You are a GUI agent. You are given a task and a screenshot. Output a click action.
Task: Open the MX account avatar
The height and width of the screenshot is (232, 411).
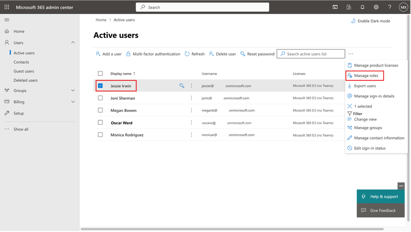404,7
